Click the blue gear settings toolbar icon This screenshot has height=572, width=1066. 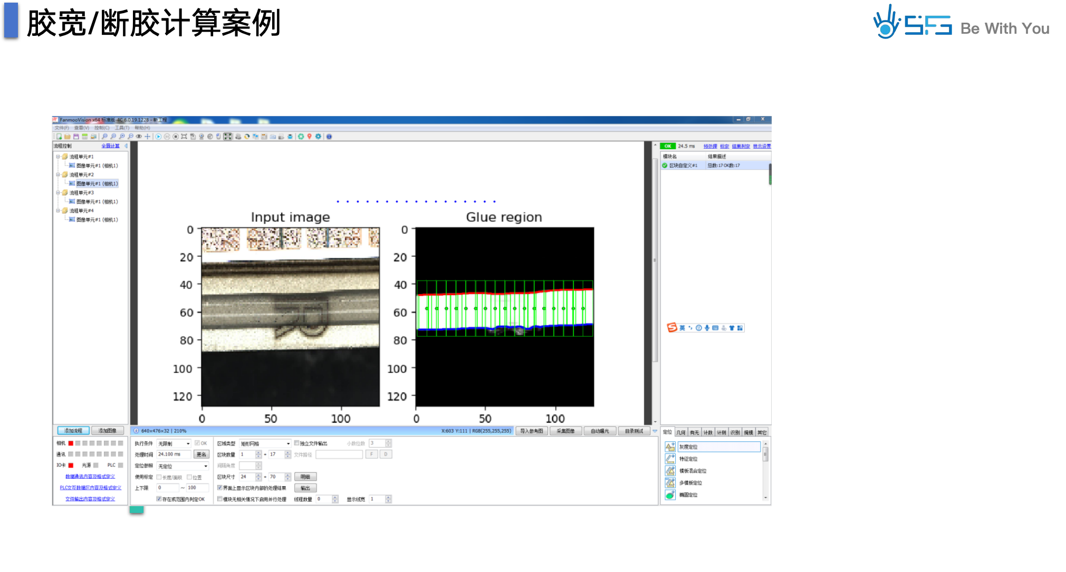point(318,137)
